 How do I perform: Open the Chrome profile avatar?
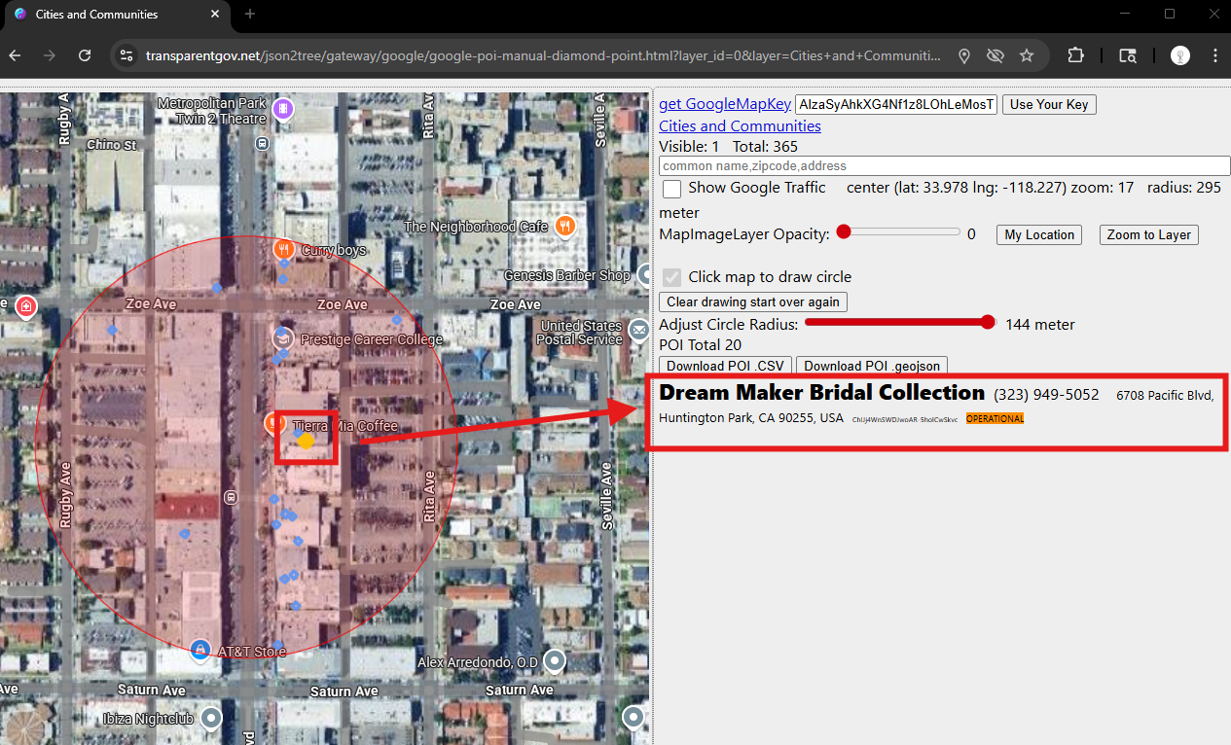(1180, 55)
